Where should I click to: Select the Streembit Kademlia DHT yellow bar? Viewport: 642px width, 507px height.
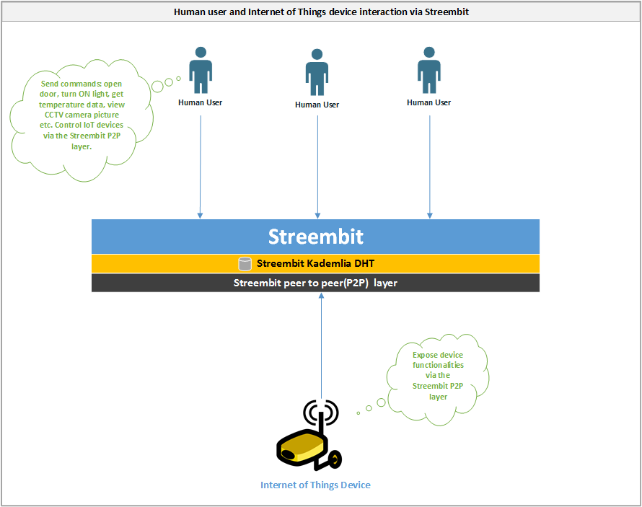315,263
